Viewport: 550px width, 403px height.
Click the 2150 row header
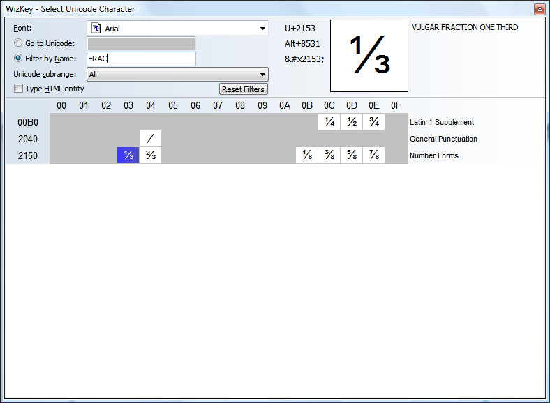click(28, 155)
